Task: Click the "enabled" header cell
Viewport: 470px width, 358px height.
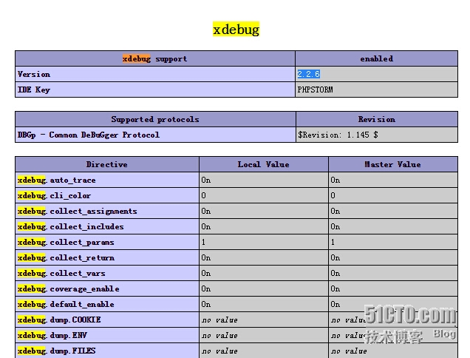Action: (x=376, y=59)
